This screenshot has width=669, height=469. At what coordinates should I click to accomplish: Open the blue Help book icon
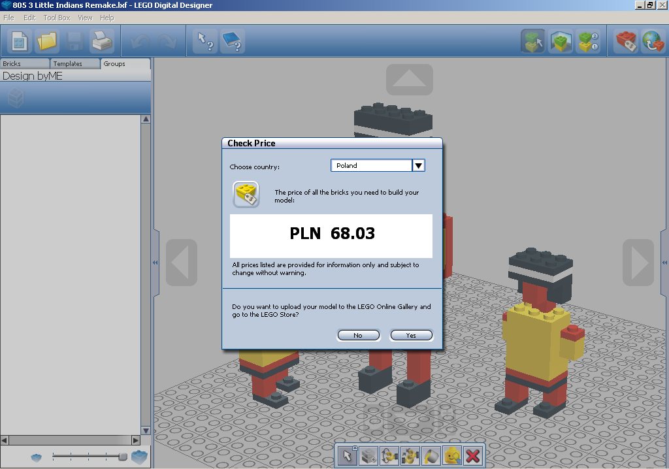pos(233,41)
